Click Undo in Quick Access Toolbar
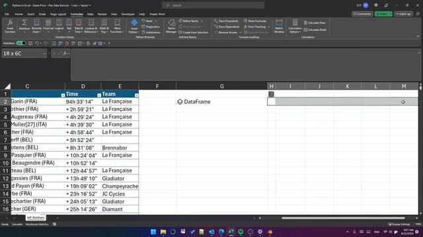Viewport: 423px width, 237px height. click(x=37, y=43)
